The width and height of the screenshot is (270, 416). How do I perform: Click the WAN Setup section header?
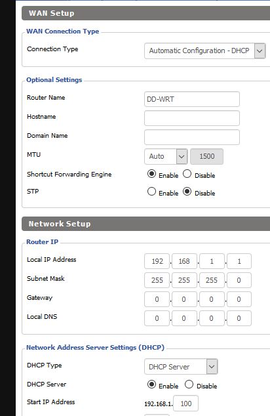click(145, 13)
